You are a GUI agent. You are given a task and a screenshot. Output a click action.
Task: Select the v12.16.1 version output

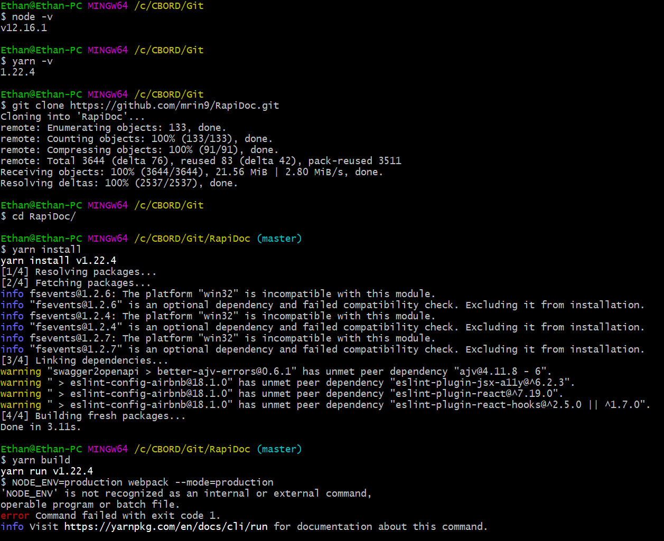point(24,28)
